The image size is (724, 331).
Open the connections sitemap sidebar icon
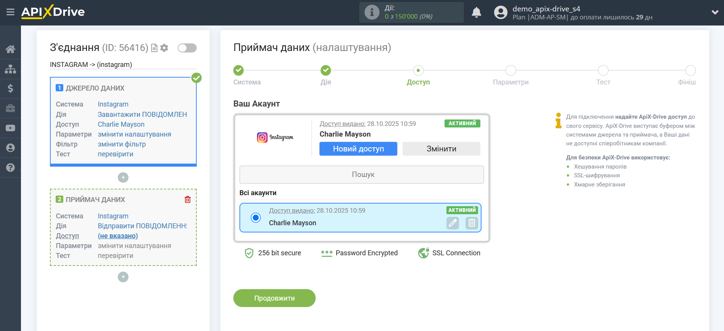(x=10, y=69)
